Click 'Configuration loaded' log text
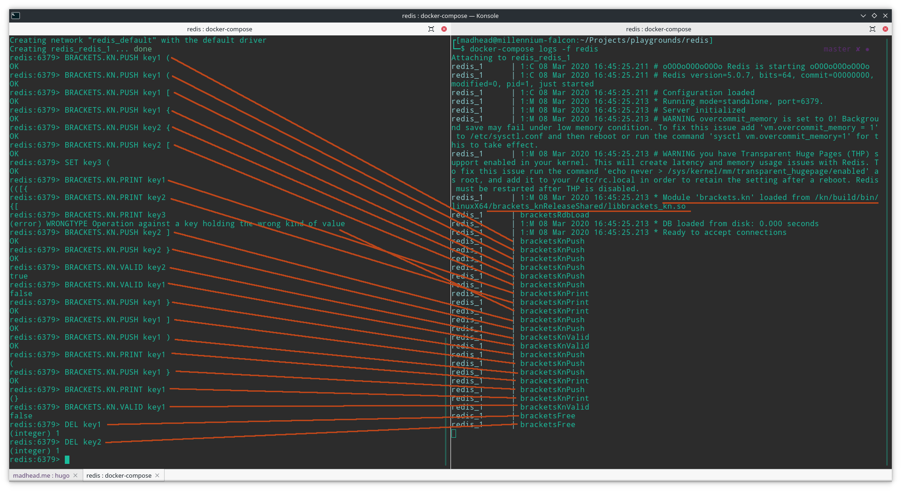Viewport: 901px width, 491px height. point(708,92)
